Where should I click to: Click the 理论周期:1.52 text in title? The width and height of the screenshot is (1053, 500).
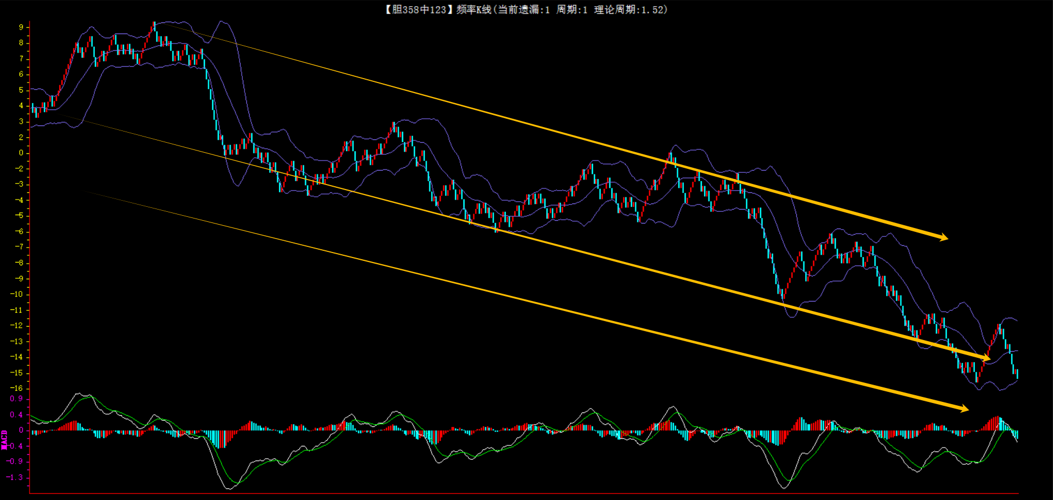(631, 9)
